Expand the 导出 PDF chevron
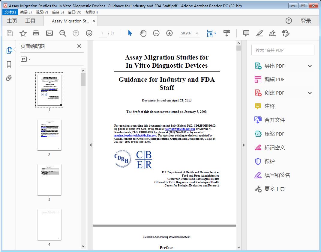This screenshot has height=252, width=321. (310, 66)
